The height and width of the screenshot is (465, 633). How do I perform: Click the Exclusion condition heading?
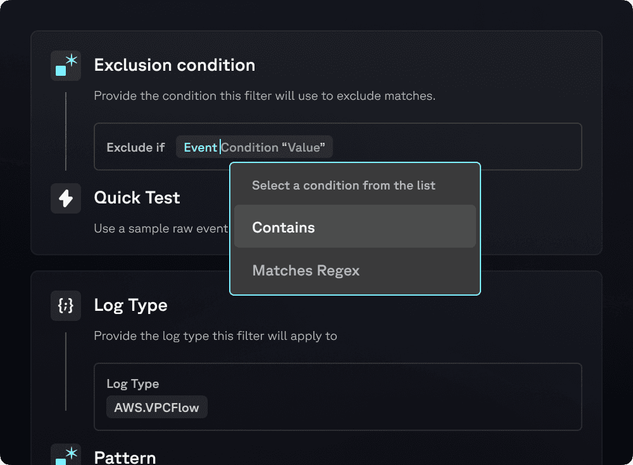174,65
